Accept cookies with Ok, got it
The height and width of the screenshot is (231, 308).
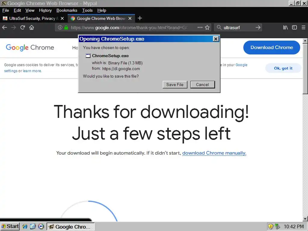pyautogui.click(x=283, y=68)
